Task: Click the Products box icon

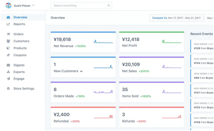Action: 8,48
